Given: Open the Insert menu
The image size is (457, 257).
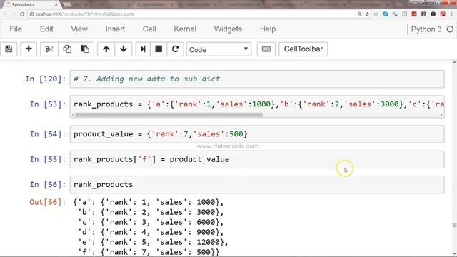Looking at the screenshot, I should click(115, 29).
